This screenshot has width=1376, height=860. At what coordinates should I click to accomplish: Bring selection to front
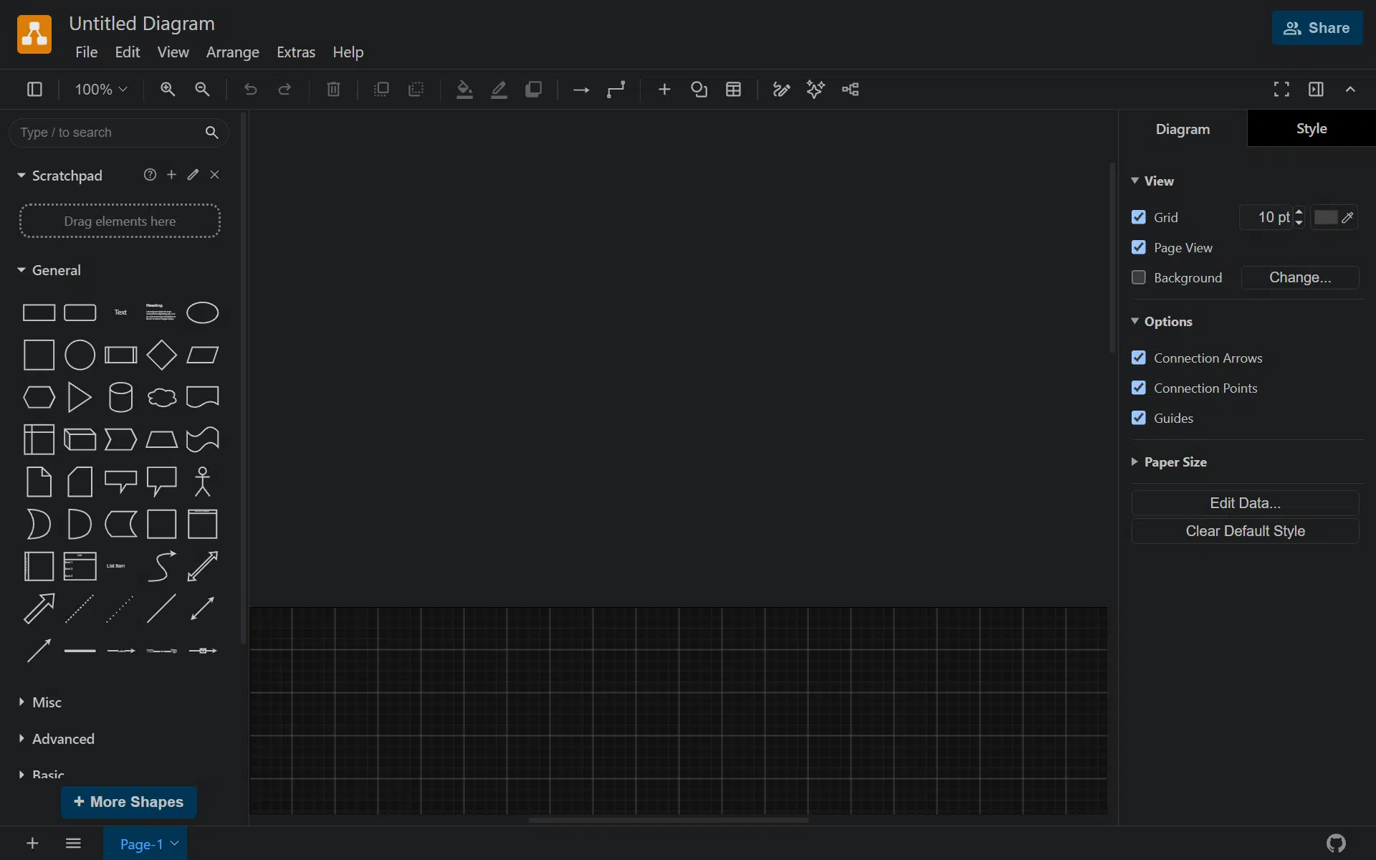point(381,90)
